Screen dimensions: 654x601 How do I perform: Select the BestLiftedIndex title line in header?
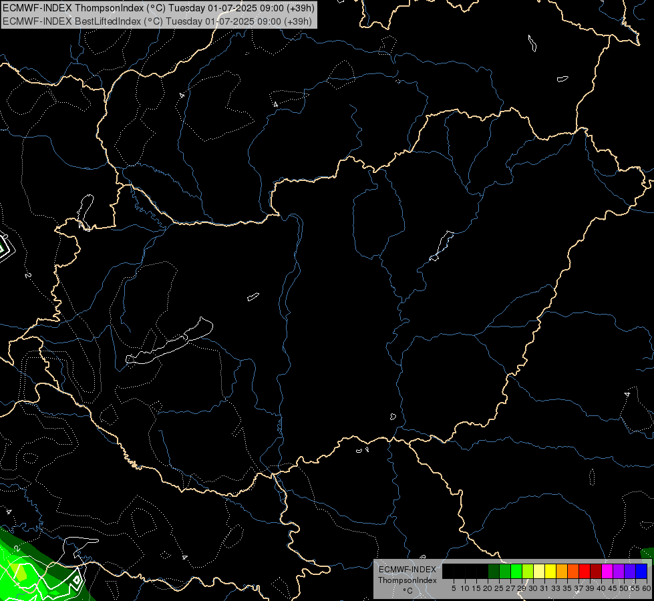[157, 21]
